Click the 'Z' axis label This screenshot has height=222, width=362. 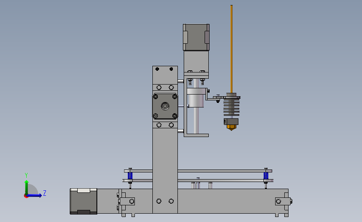coord(45,193)
